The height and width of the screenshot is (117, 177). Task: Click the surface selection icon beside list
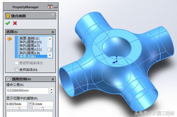(x=10, y=39)
